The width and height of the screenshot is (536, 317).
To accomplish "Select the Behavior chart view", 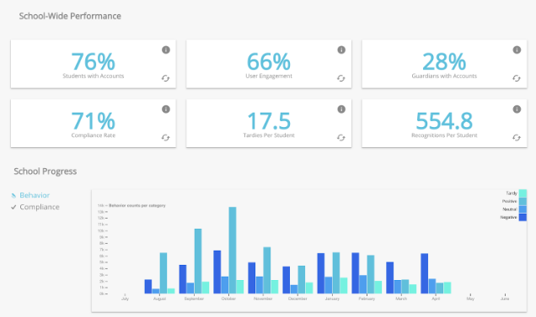I will click(x=35, y=195).
